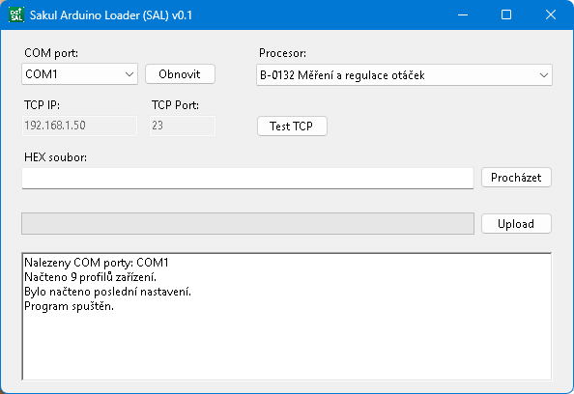Click the 'Procesor:' label
574x394 pixels.
point(282,53)
